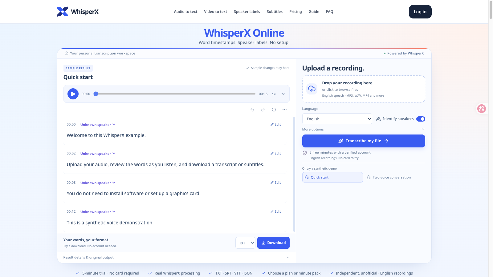493x277 pixels.
Task: Load the Two-voice conversation demo
Action: pyautogui.click(x=395, y=177)
